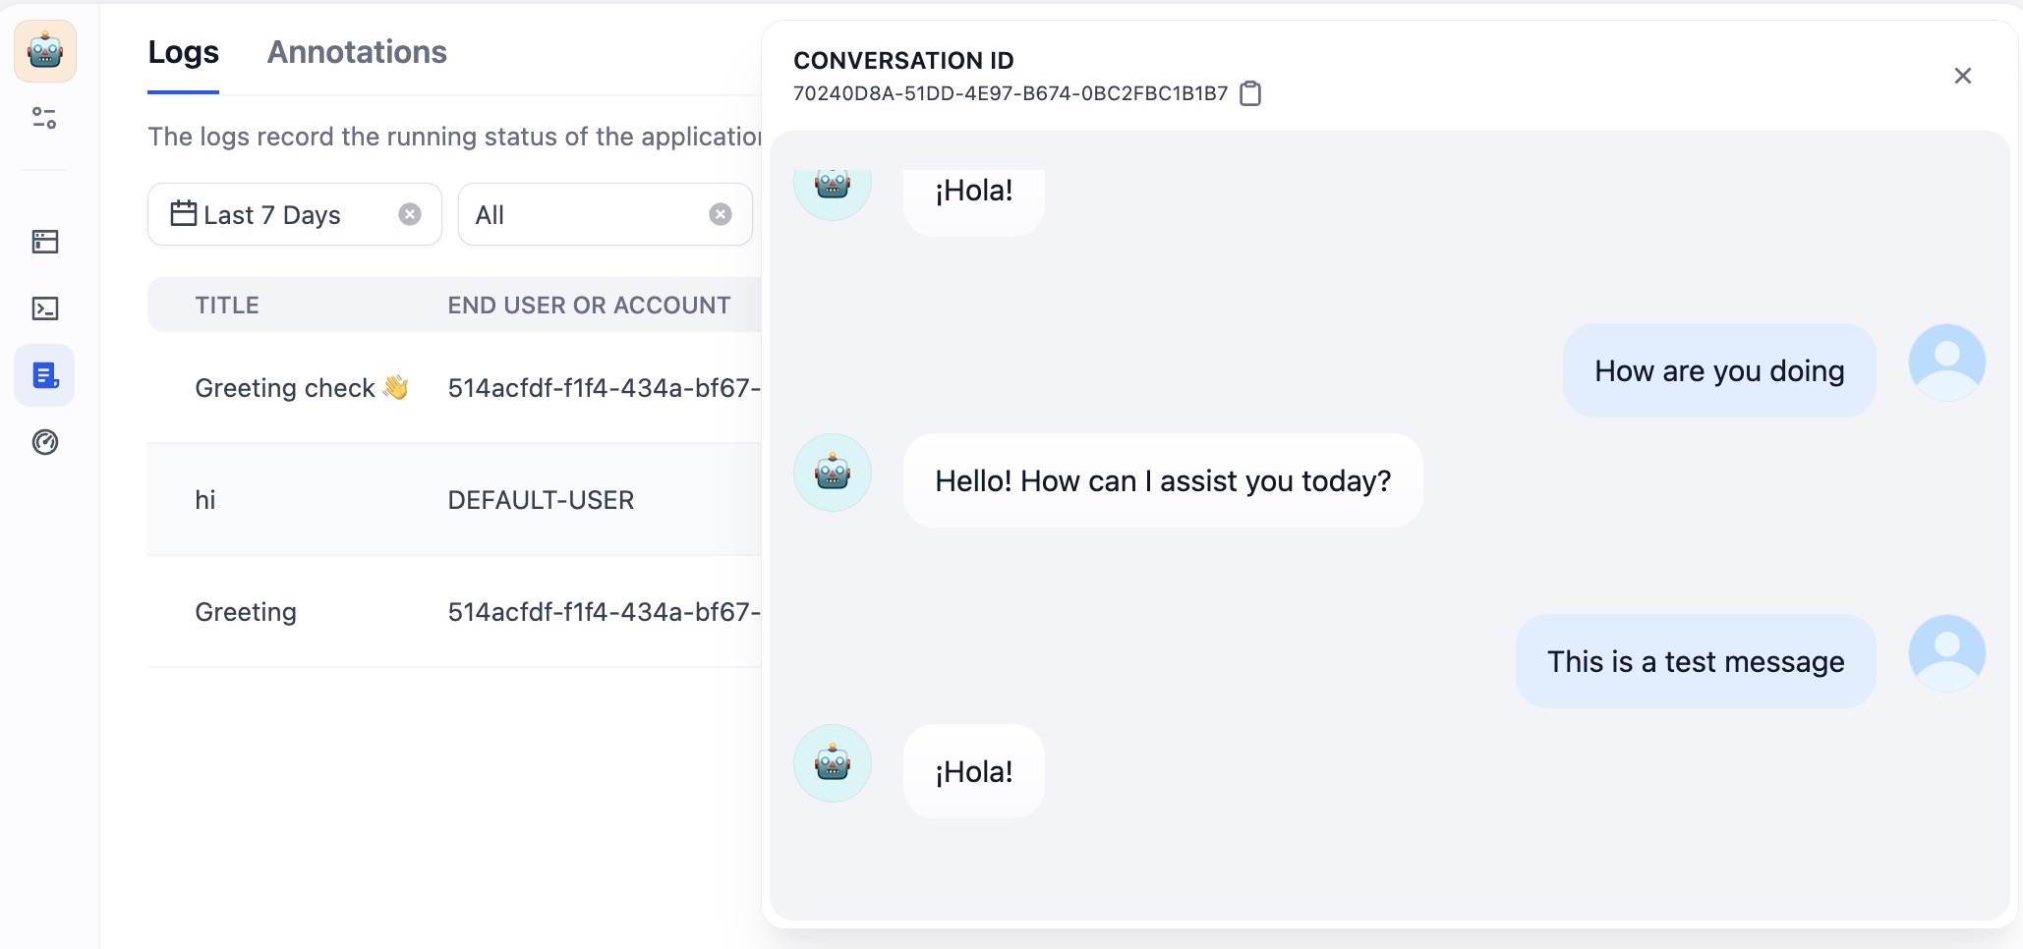Open the API access terminal icon
The height and width of the screenshot is (949, 2023).
click(x=45, y=309)
